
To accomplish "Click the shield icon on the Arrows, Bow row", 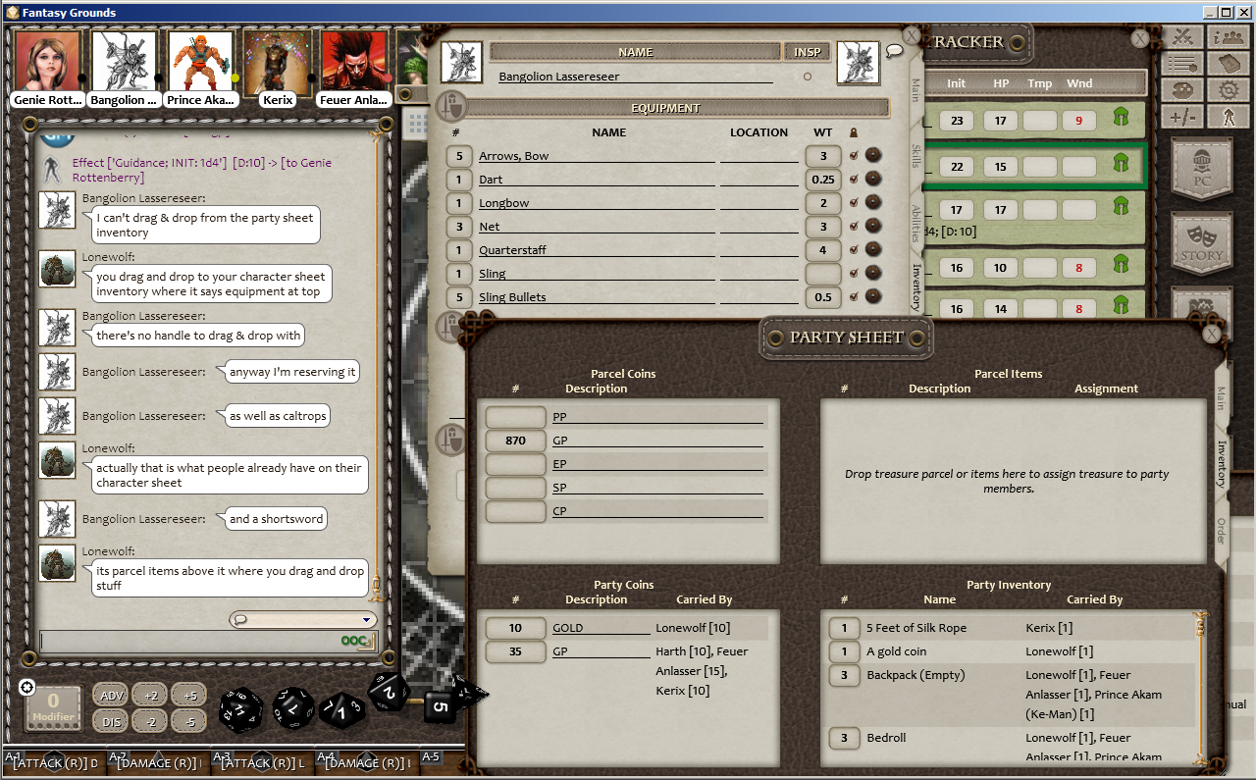I will pyautogui.click(x=872, y=155).
